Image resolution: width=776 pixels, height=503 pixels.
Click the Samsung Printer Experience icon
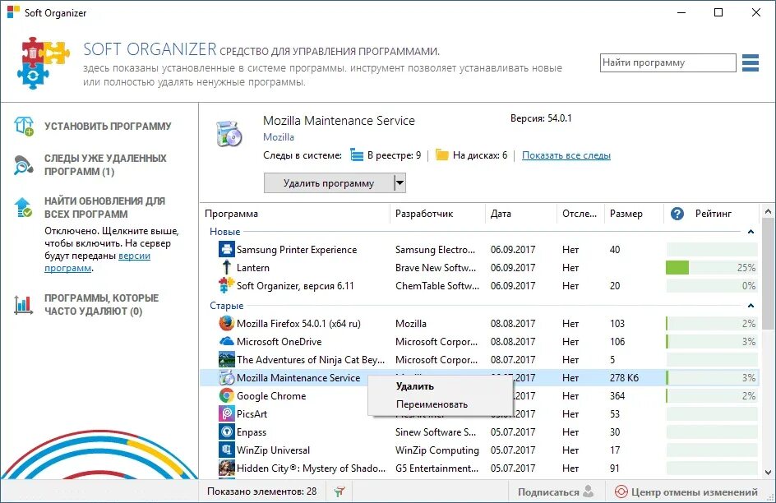tap(226, 249)
